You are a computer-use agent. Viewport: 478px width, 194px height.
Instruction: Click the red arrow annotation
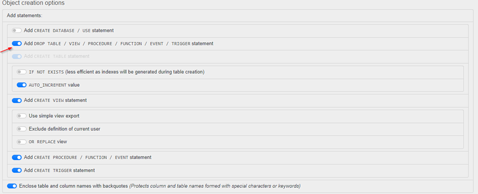[6, 50]
